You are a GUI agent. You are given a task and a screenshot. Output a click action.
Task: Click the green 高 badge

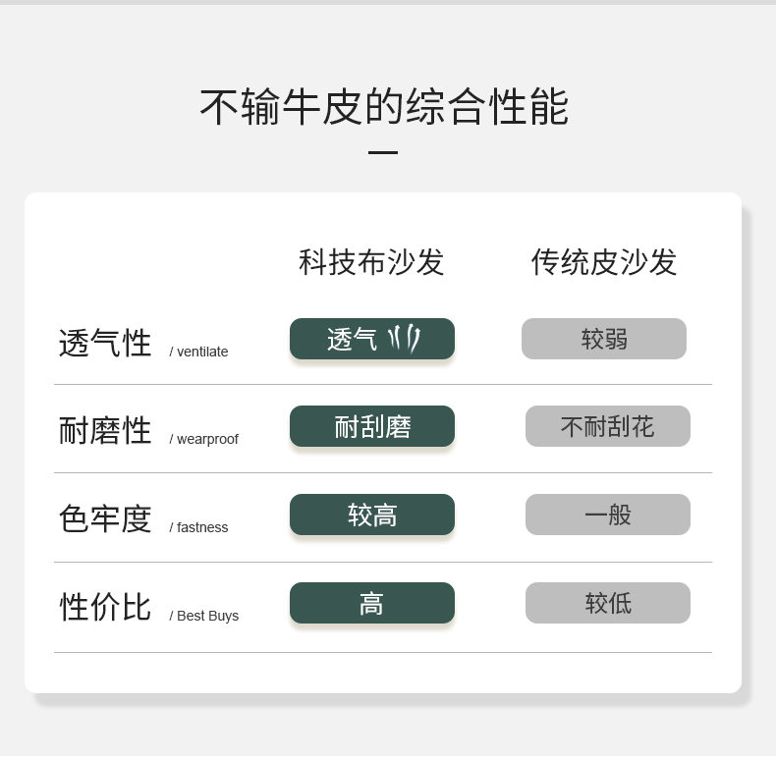pos(372,603)
